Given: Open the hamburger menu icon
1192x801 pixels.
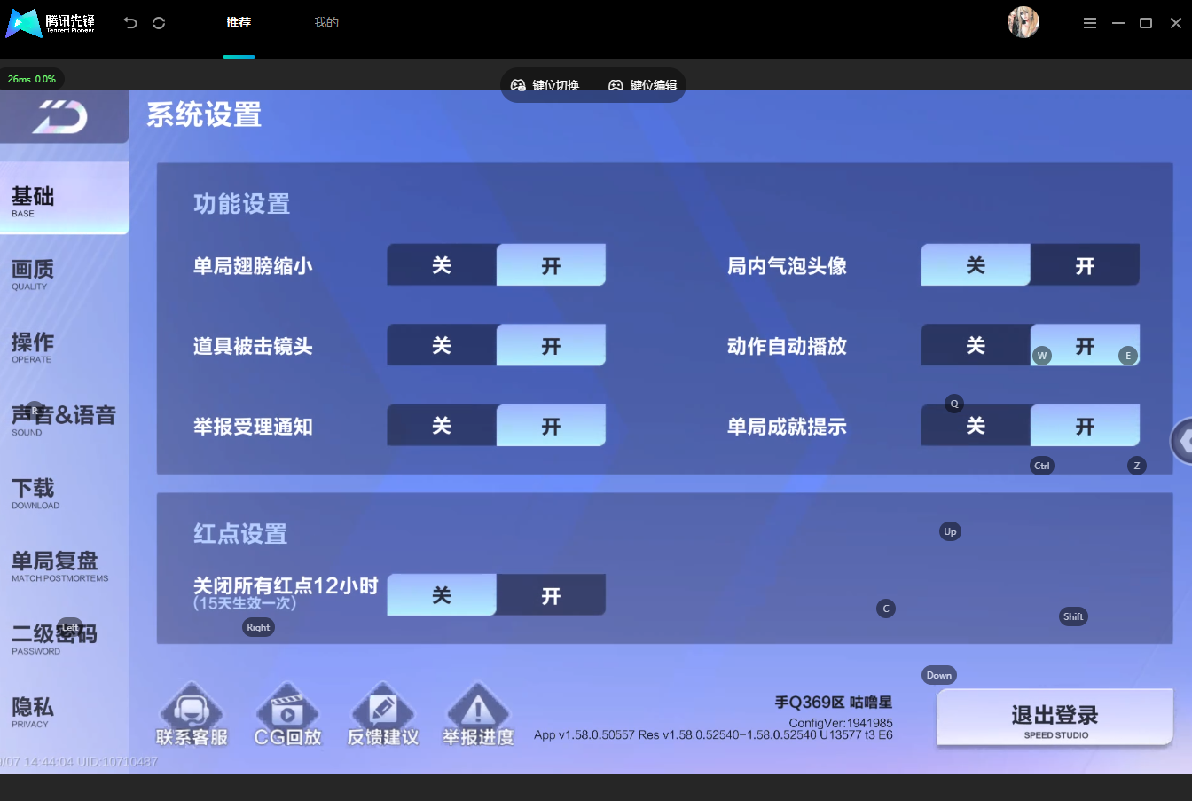Looking at the screenshot, I should (x=1090, y=23).
